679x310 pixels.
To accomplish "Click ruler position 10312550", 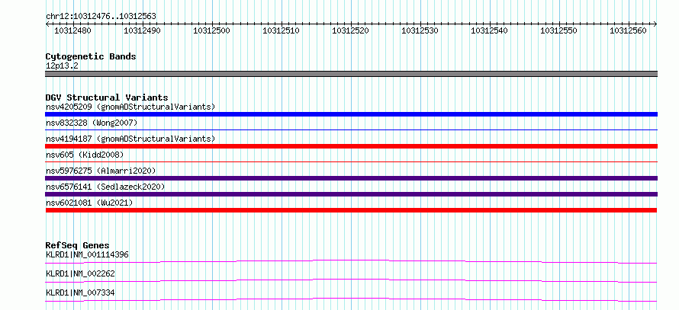I will click(x=558, y=30).
